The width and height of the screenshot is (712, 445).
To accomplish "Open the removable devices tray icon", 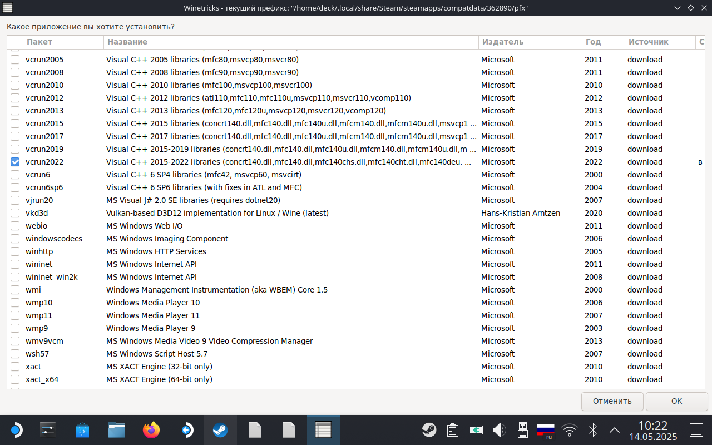I will [x=522, y=429].
